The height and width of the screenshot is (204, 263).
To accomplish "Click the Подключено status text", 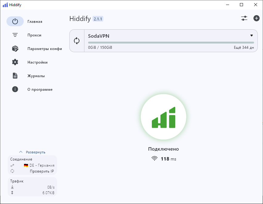I will (164, 149).
